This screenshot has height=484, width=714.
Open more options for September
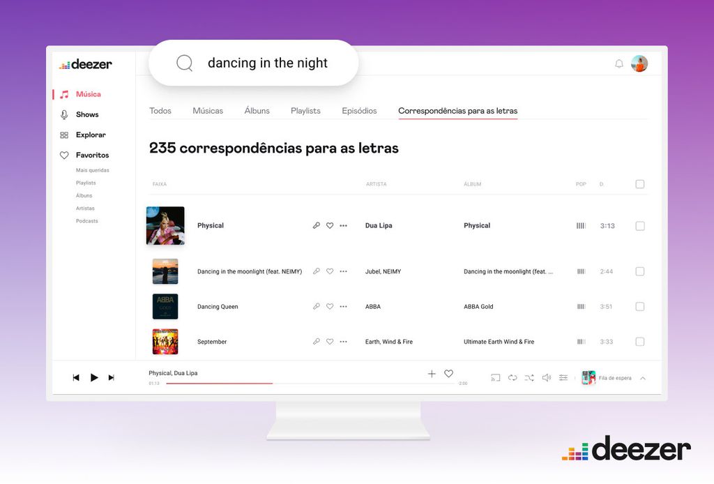tap(343, 342)
